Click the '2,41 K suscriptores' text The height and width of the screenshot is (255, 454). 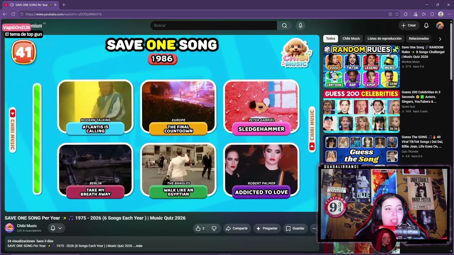29,231
